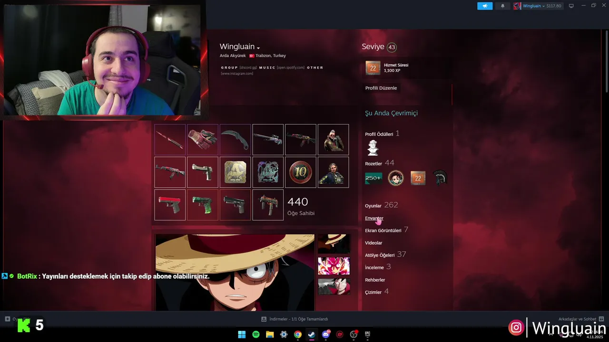
Task: Open the Rozetler 44 badges list
Action: click(379, 163)
